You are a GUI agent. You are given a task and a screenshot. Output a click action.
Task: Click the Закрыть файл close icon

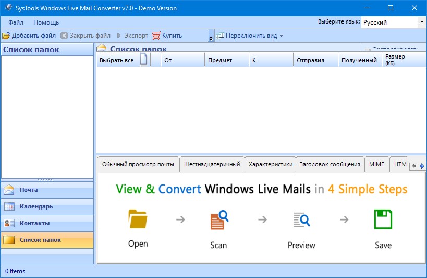click(64, 36)
